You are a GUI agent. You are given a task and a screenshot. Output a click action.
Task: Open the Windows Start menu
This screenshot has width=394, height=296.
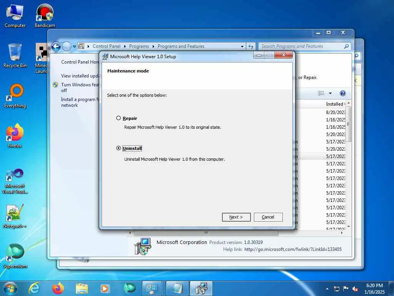tap(10, 288)
